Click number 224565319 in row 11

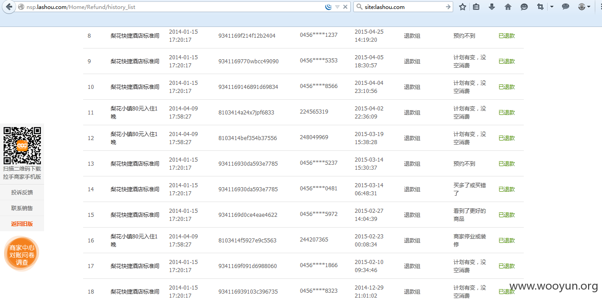pos(314,111)
